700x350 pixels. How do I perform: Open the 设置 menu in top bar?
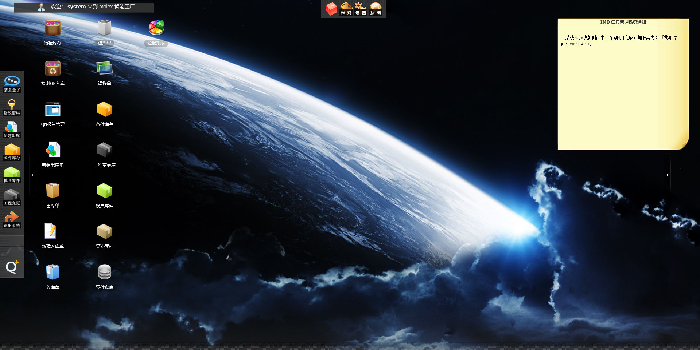coord(361,9)
